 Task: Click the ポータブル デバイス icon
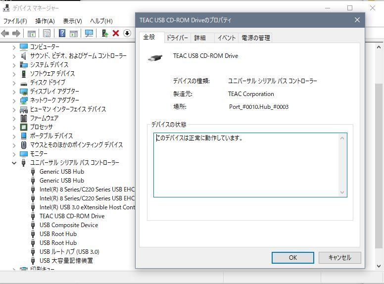(24, 136)
